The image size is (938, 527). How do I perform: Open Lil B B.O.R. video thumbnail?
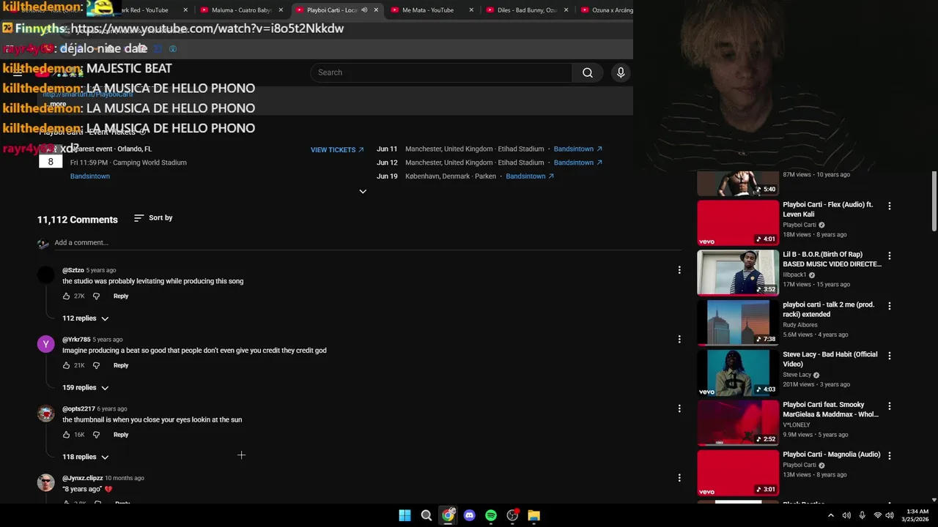pyautogui.click(x=738, y=272)
